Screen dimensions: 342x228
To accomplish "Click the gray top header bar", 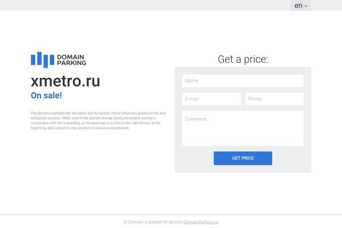I will pyautogui.click(x=144, y=5).
